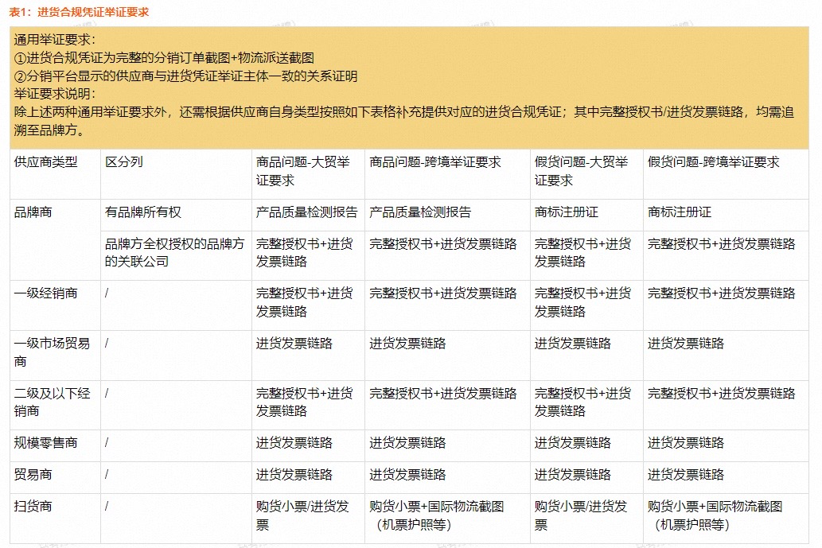Select the 二级及以下经销商 row label
The height and width of the screenshot is (548, 822).
(52, 402)
